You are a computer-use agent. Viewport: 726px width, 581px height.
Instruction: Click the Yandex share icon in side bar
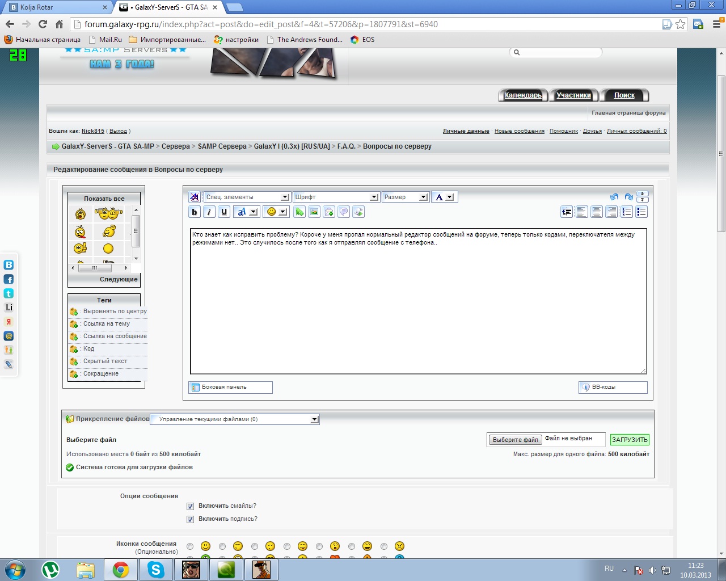[9, 322]
